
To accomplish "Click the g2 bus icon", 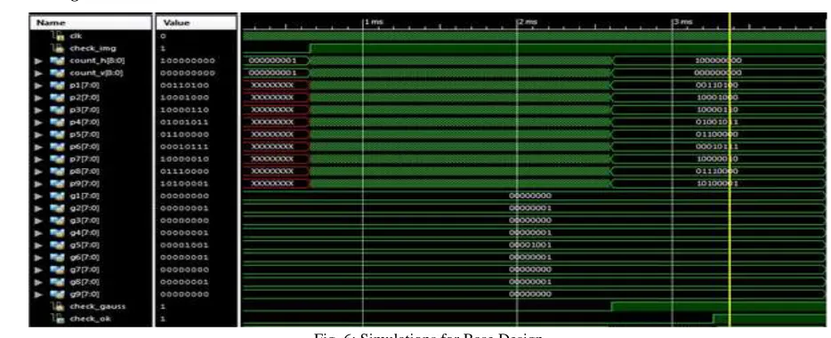I will point(57,208).
